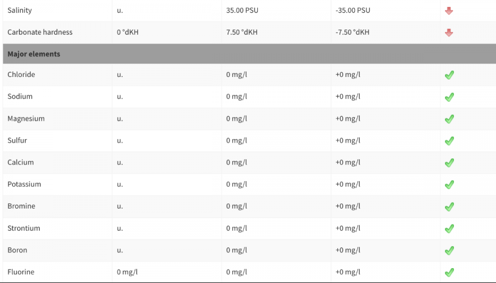Click the Strontium element name
Screen dimensions: 496x283
pos(24,228)
